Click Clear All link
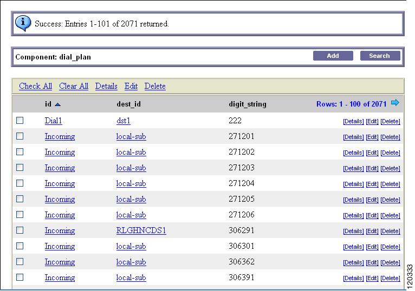The image size is (415, 291). (x=74, y=86)
